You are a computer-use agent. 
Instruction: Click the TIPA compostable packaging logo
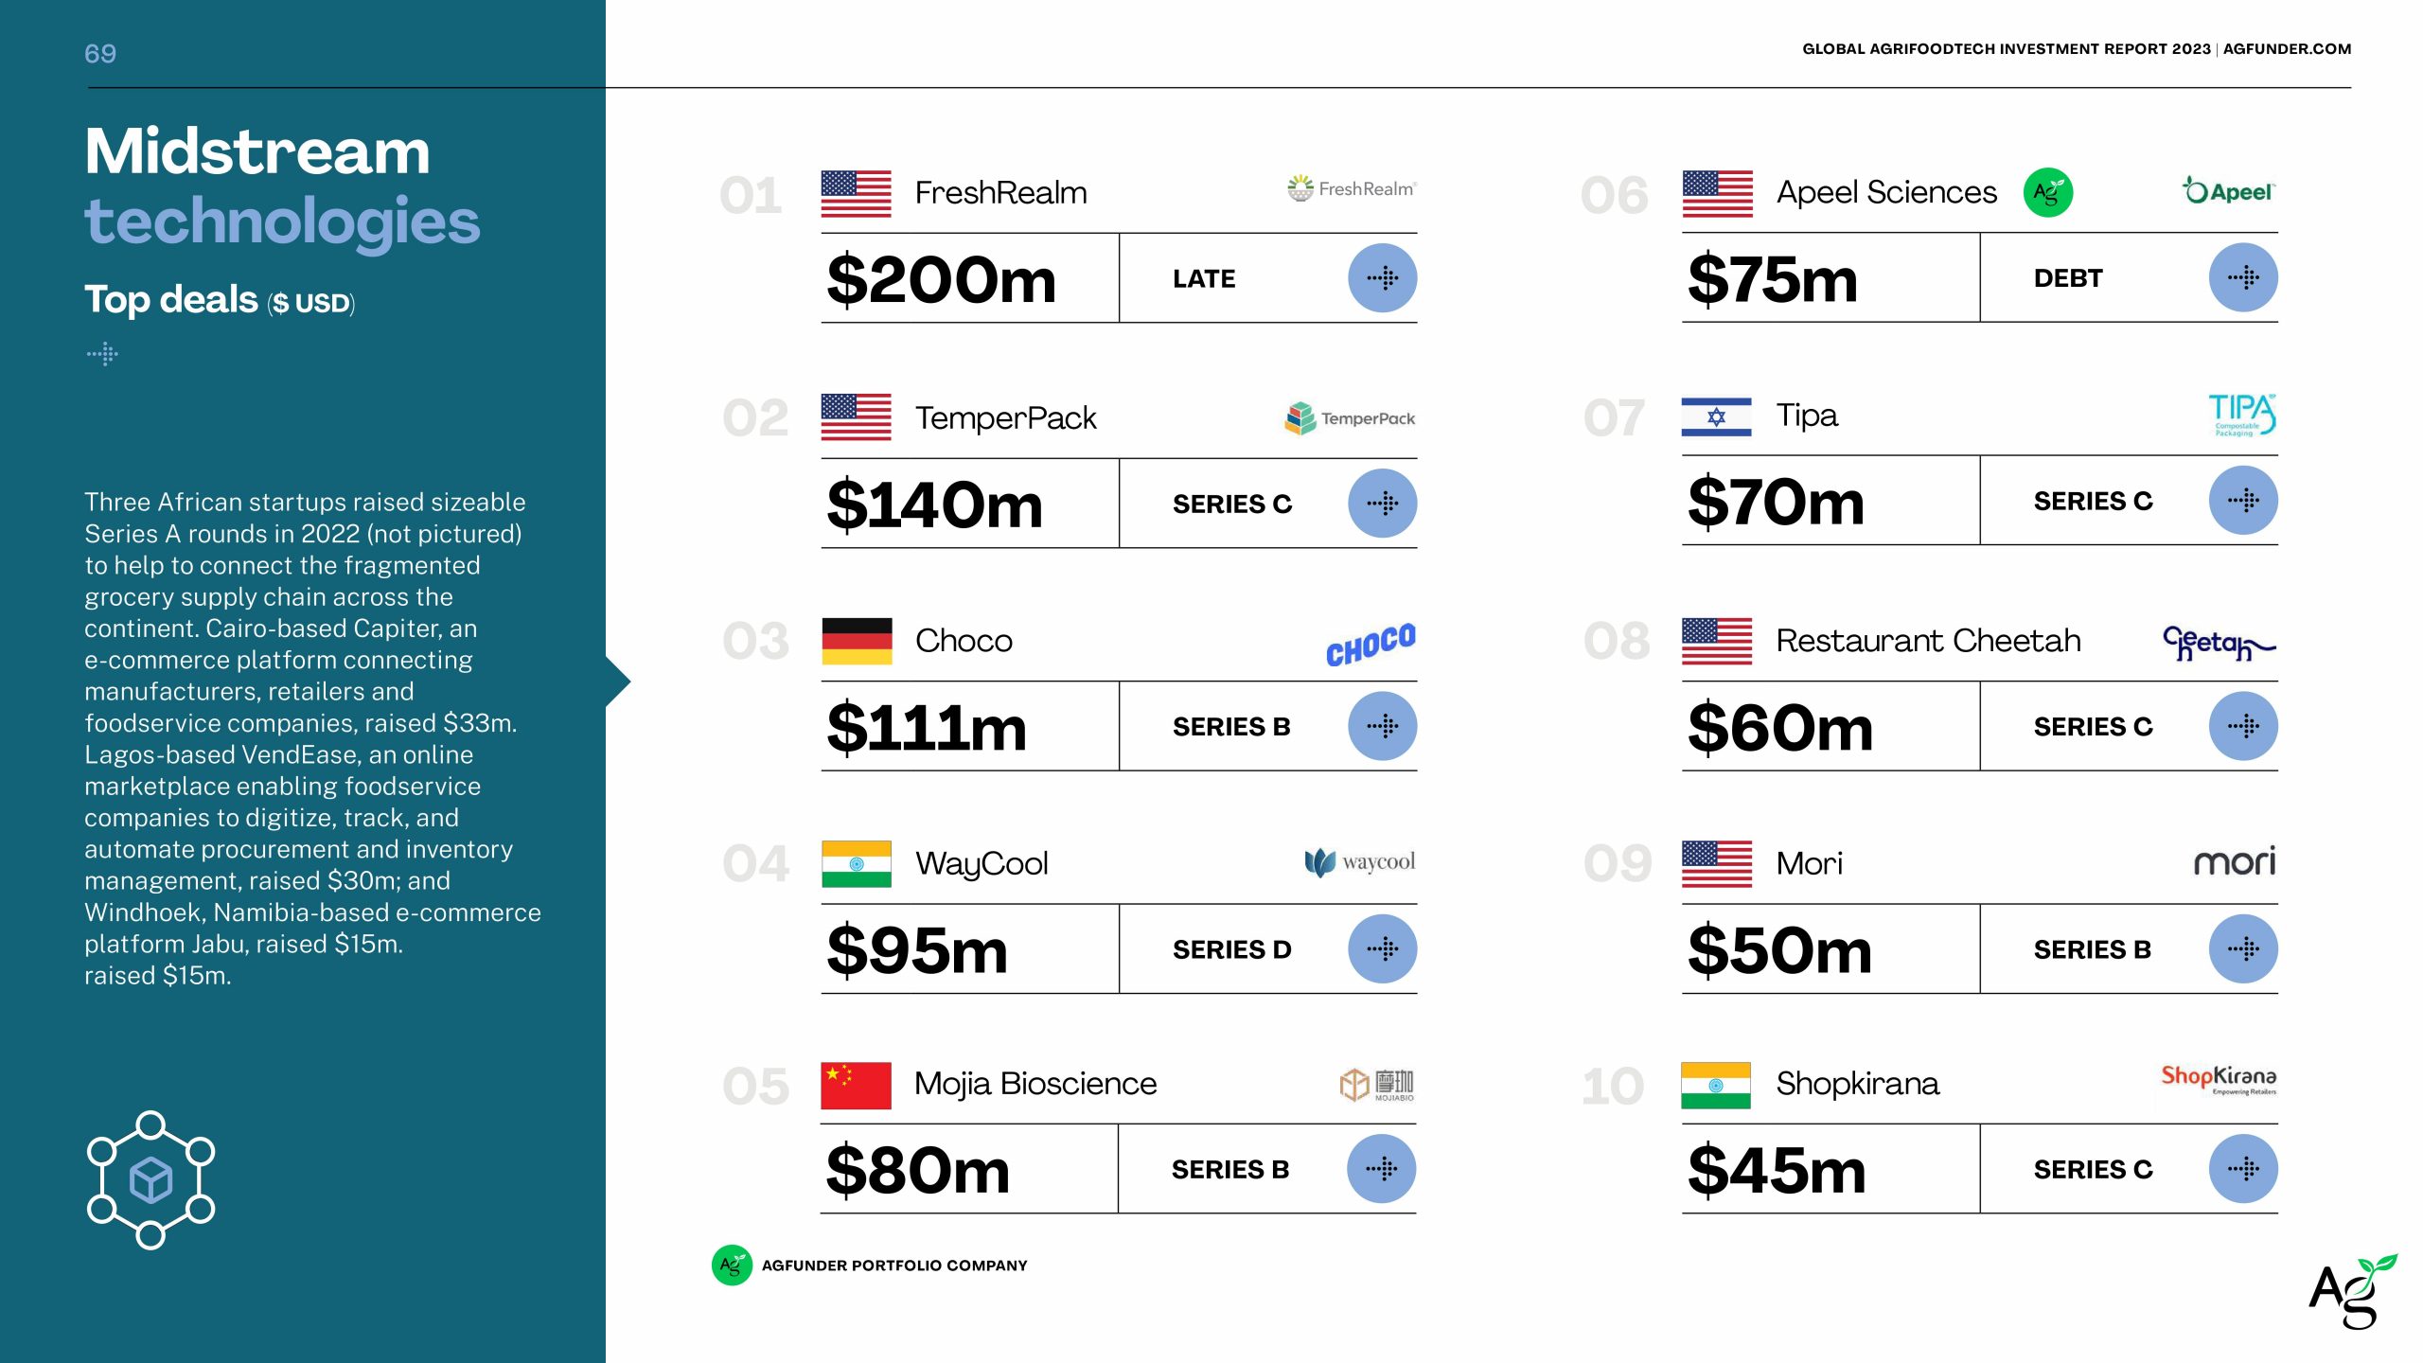click(2241, 415)
